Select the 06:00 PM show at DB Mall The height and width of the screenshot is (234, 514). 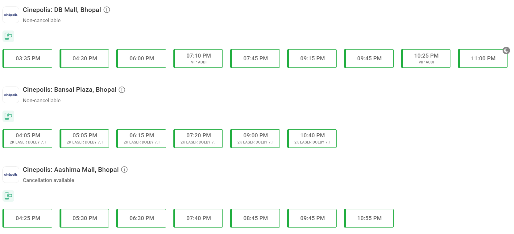141,58
